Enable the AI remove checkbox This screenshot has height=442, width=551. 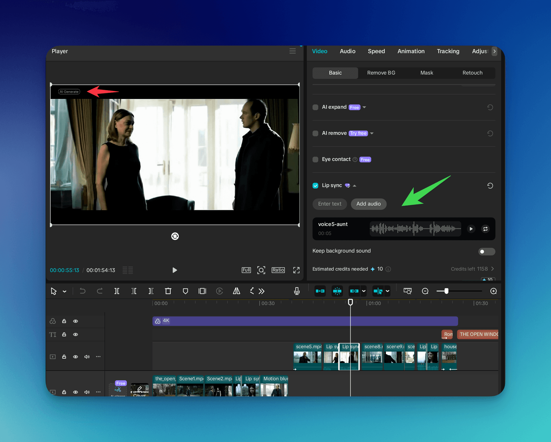[315, 133]
